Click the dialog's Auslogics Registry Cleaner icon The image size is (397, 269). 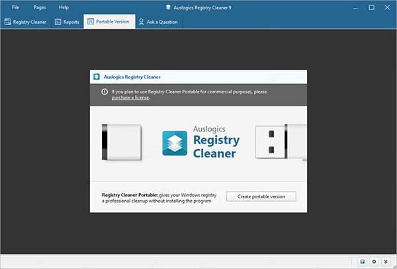tap(97, 77)
